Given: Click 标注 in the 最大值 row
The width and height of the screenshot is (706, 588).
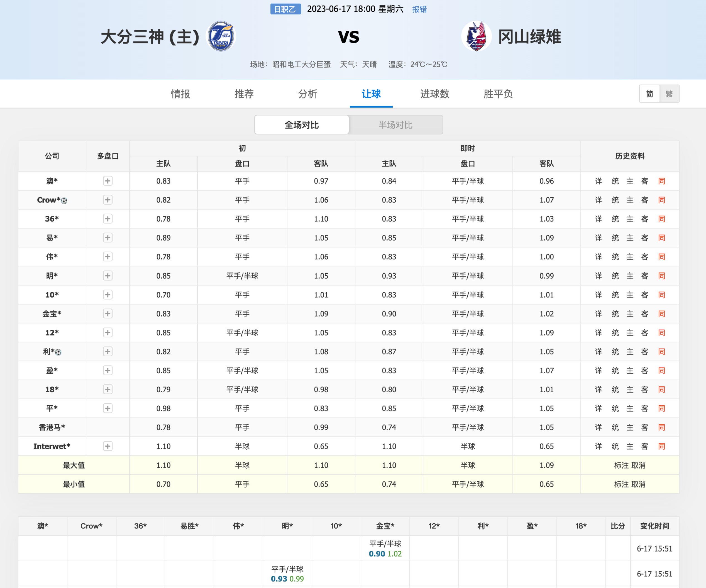Looking at the screenshot, I should pyautogui.click(x=621, y=465).
